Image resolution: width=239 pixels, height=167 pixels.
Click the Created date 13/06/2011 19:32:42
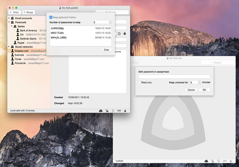[x=79, y=97]
